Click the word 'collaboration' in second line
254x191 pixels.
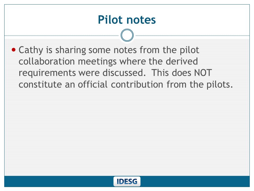(x=47, y=61)
